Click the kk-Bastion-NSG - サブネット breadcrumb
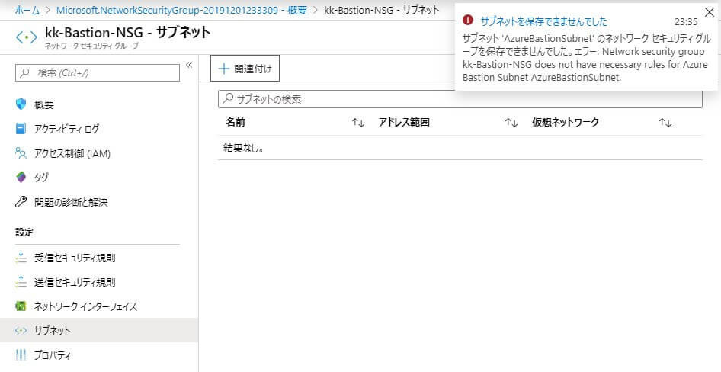 [382, 11]
